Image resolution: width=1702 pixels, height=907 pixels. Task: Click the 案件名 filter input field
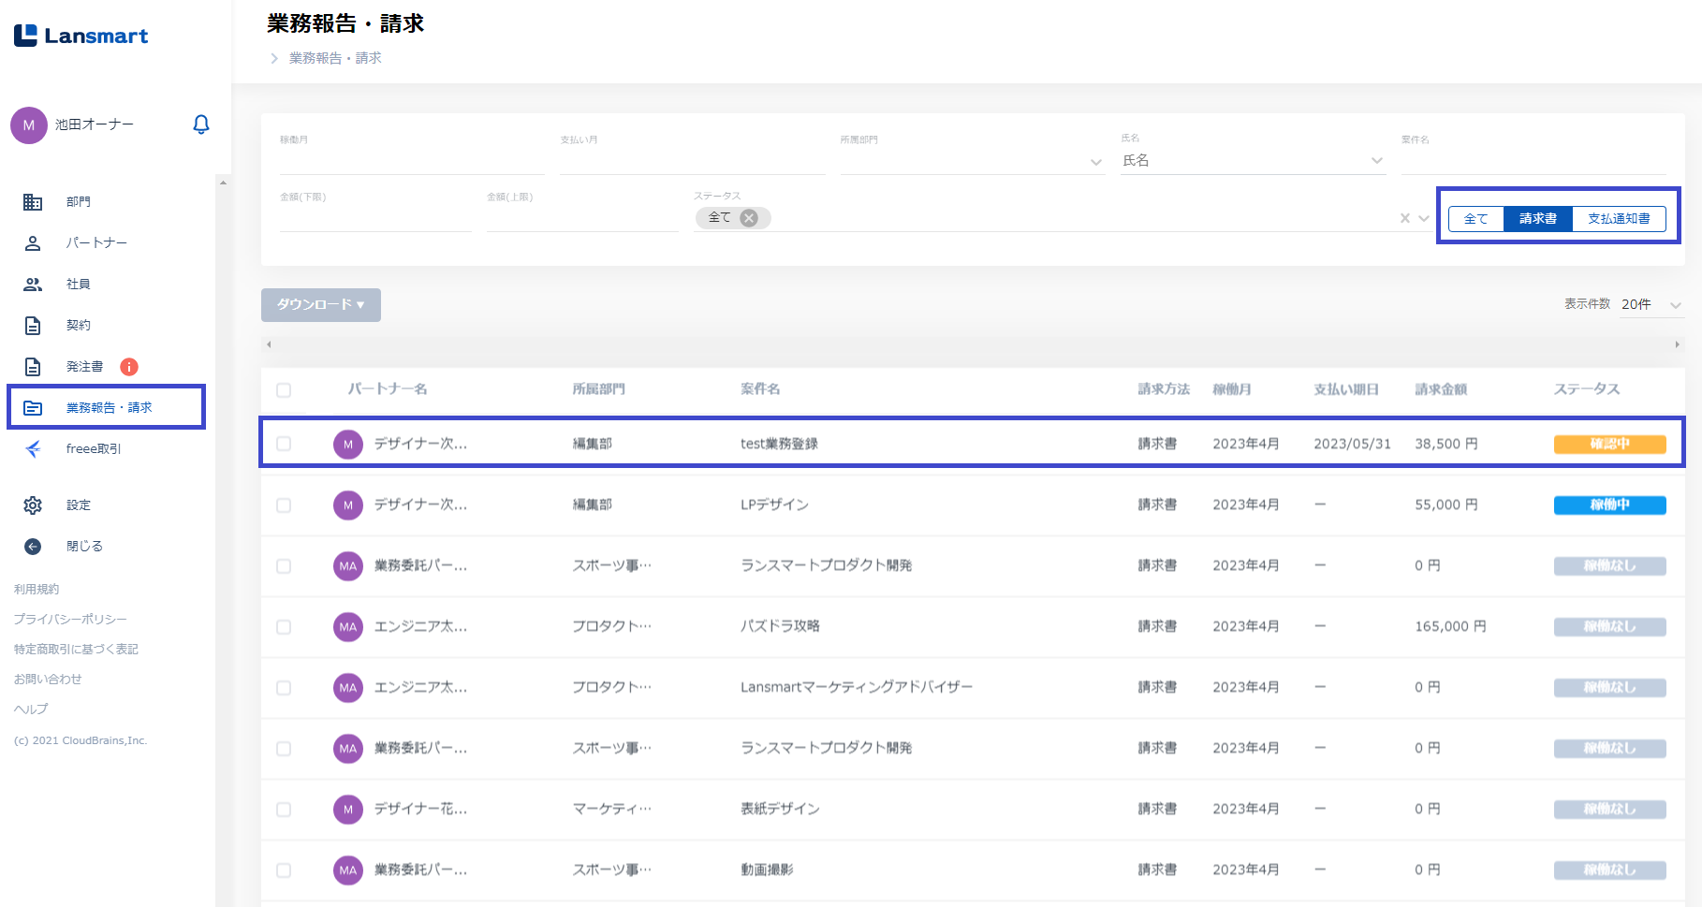[x=1533, y=161]
